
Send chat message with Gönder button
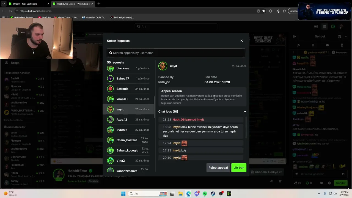pos(340,183)
